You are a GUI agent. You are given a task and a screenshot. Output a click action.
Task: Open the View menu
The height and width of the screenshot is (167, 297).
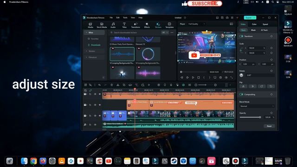[133, 18]
